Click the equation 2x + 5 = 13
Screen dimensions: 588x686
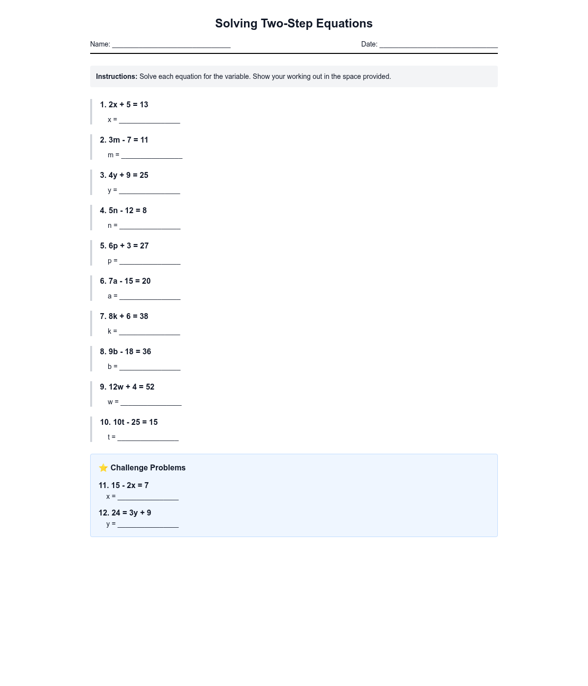pos(128,105)
